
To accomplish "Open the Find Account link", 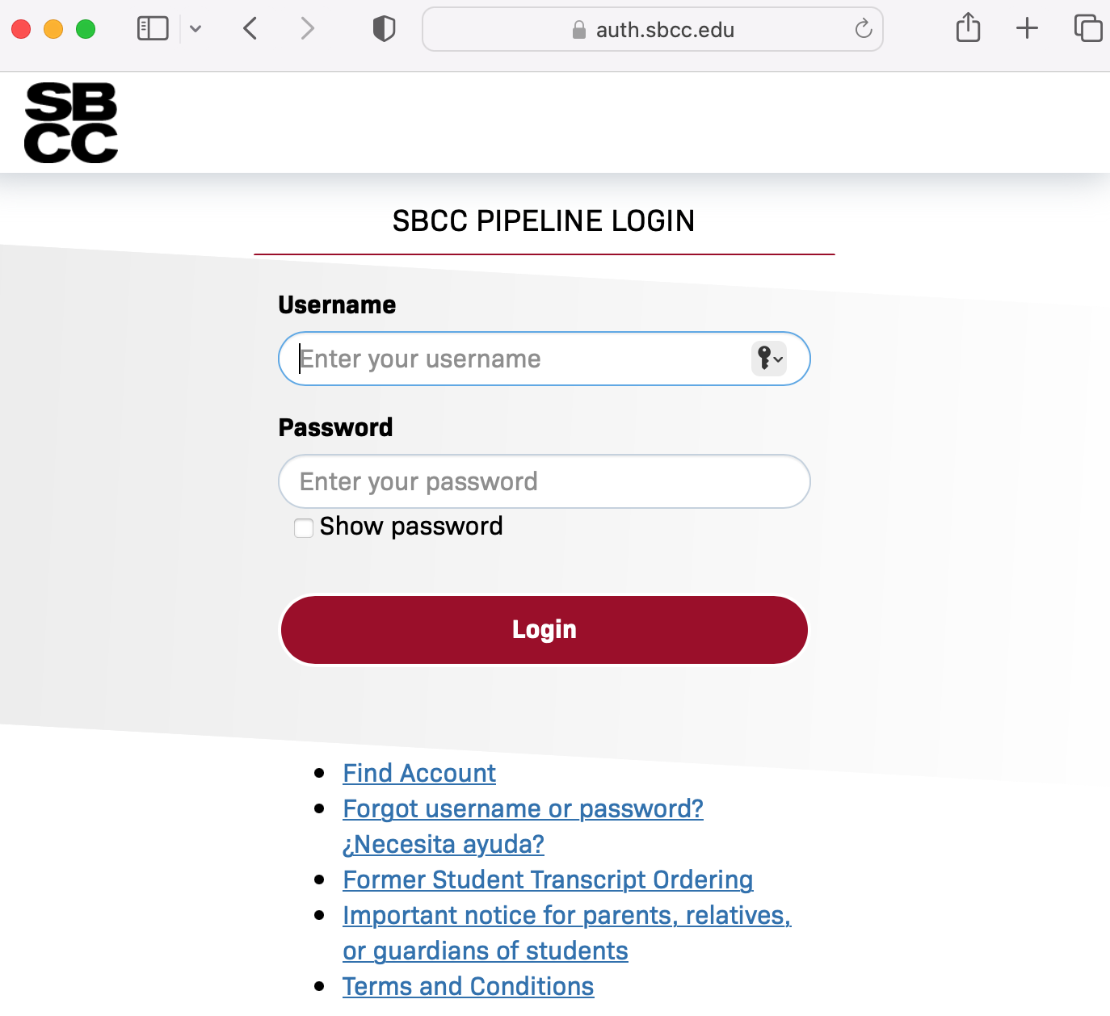I will [x=418, y=773].
